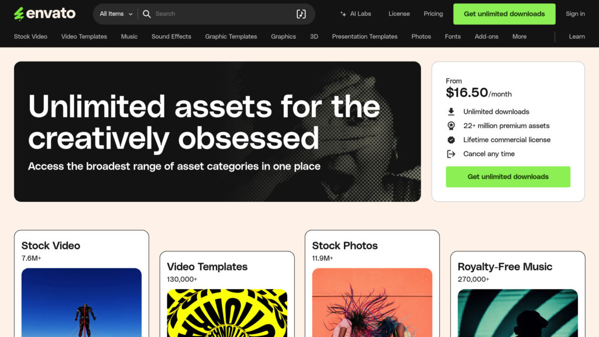This screenshot has width=599, height=337.
Task: Open the Stock Photos card thumbnail
Action: click(372, 302)
